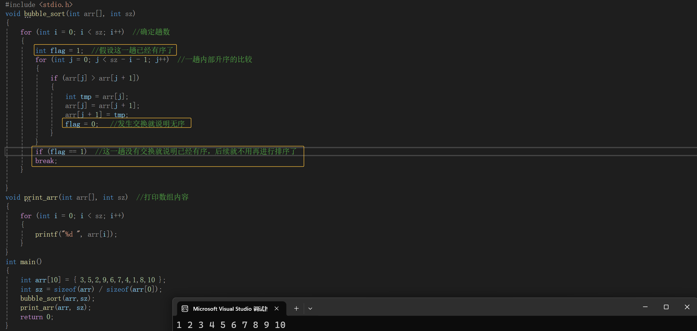Click the 'int flag = 1;' statement
Viewport: 697px width, 331px height.
click(x=59, y=51)
